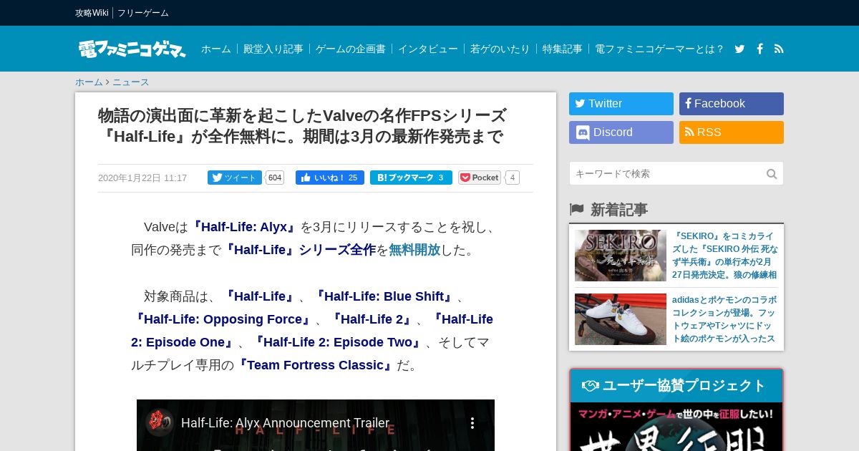
Task: Click the 『Half-Life: Alyx』 article link
Action: coord(244,227)
